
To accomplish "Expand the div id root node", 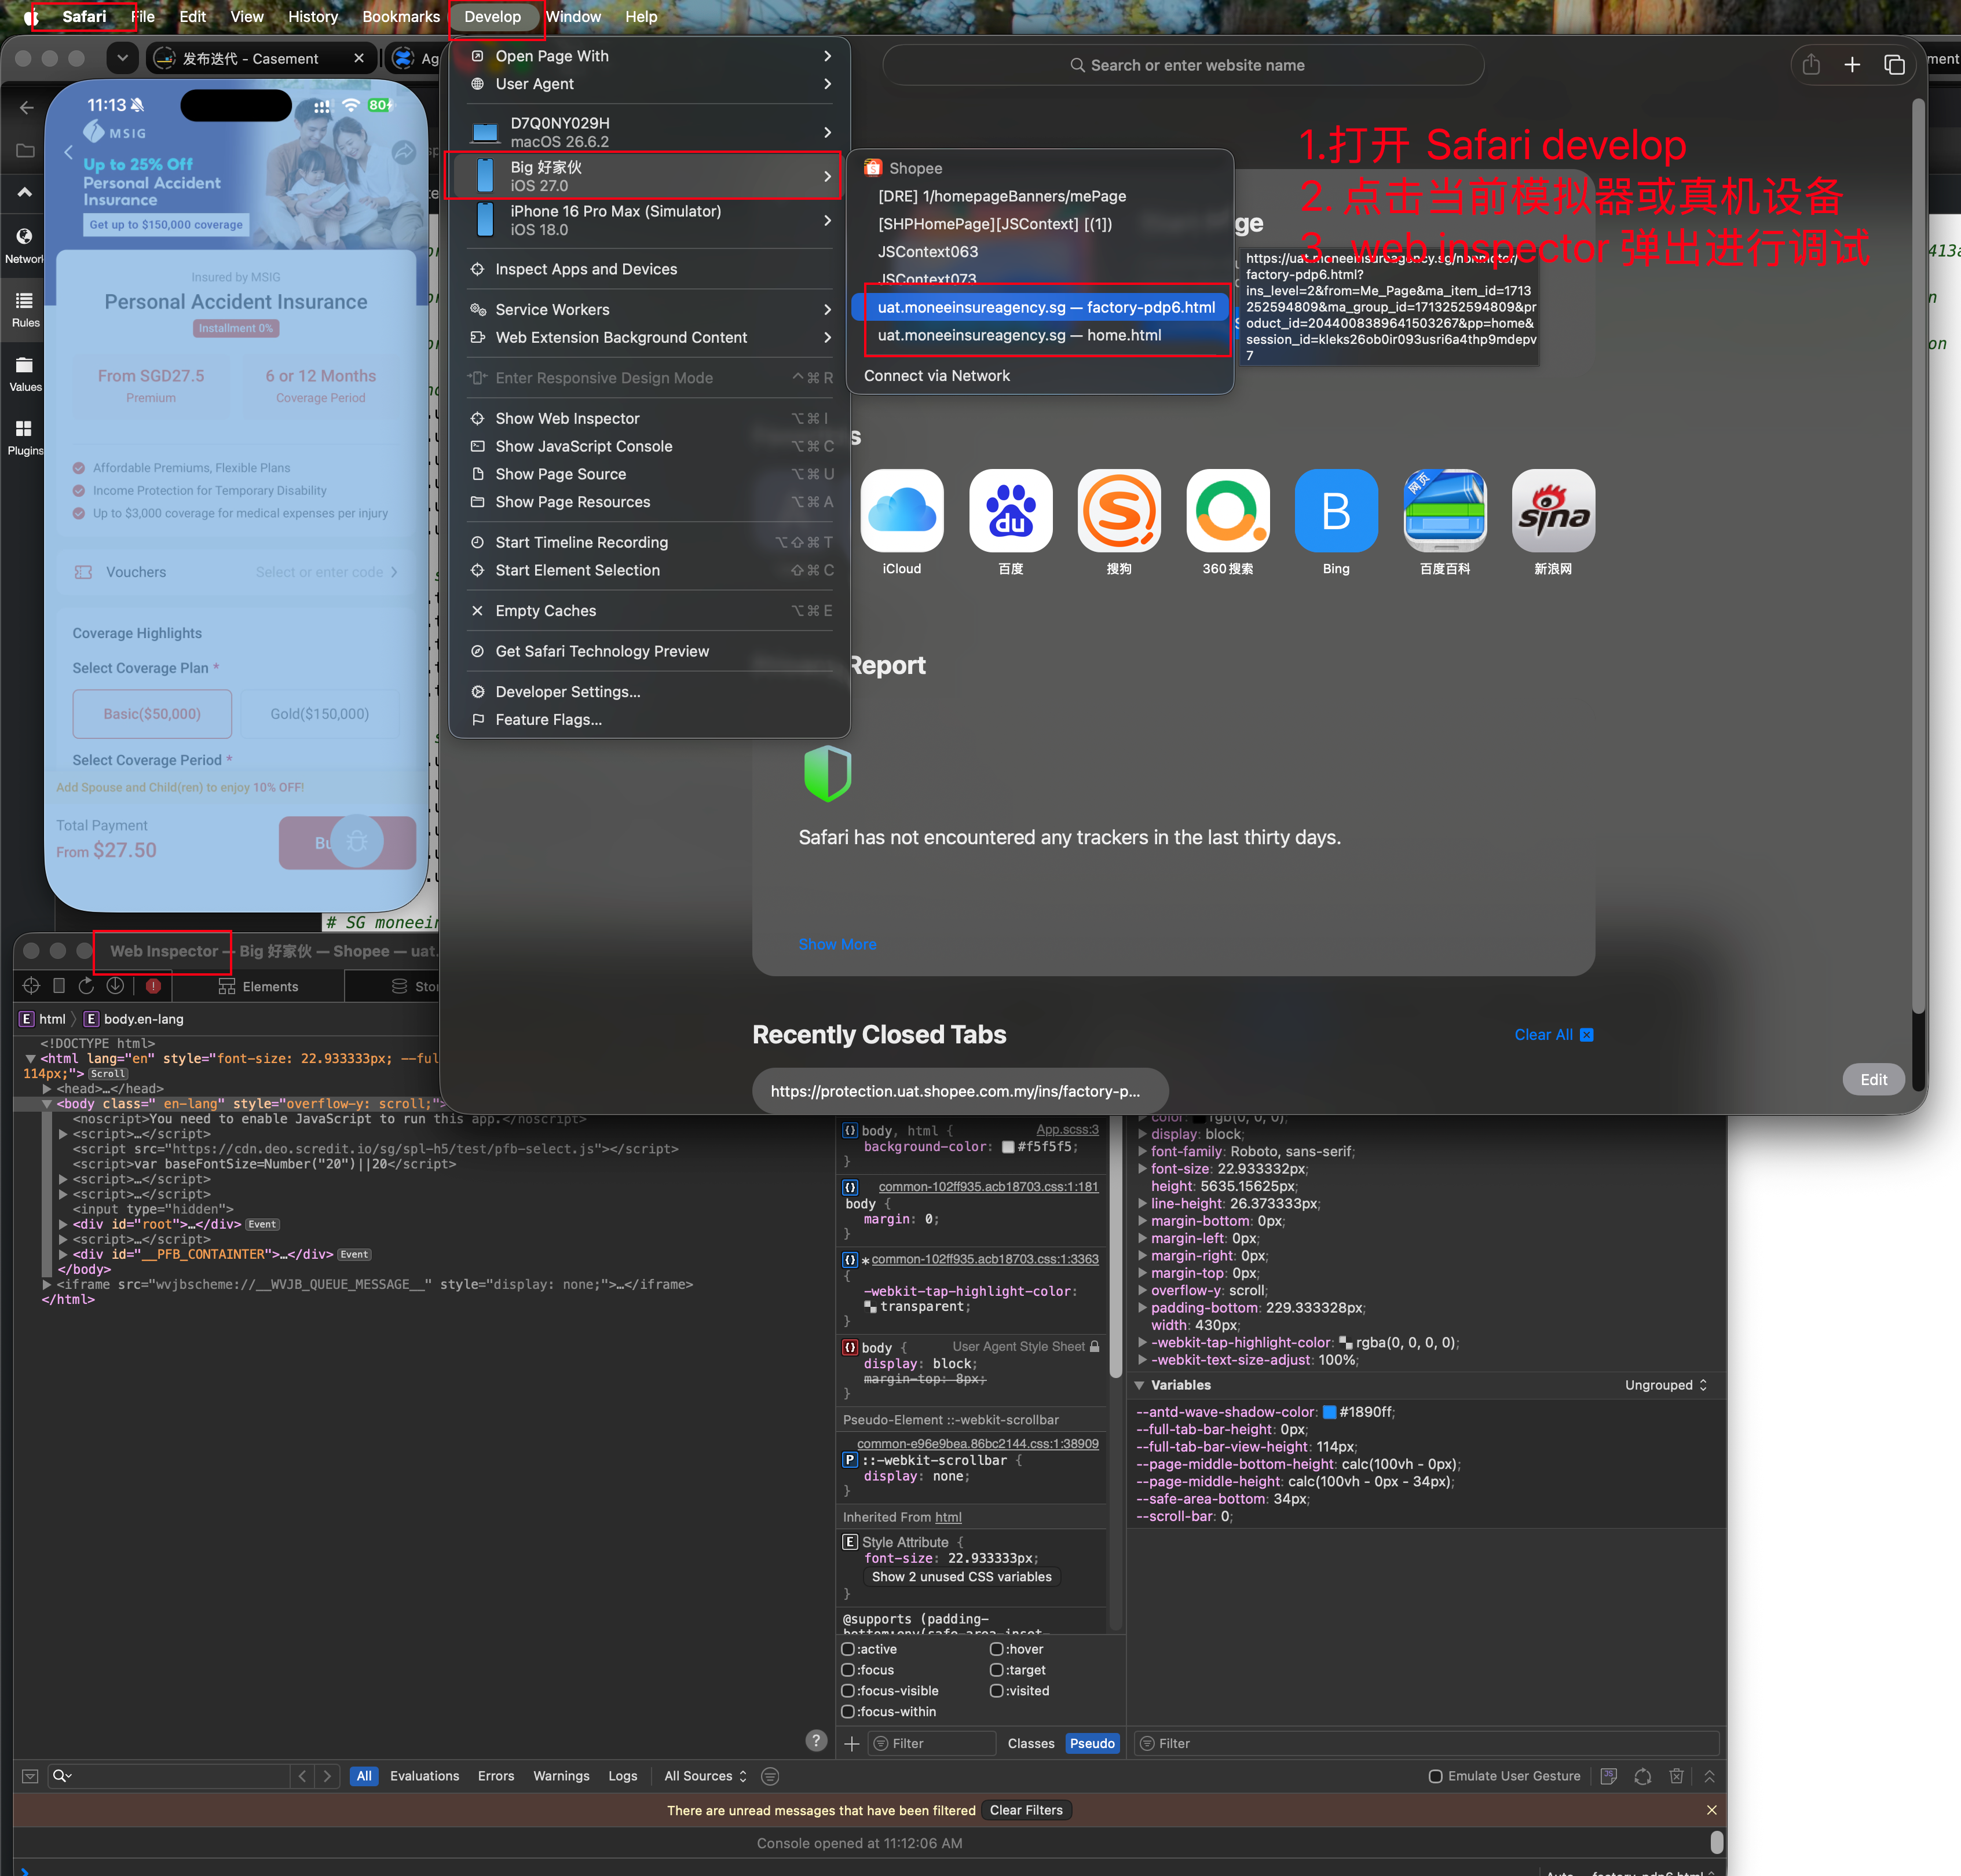I will click(63, 1224).
